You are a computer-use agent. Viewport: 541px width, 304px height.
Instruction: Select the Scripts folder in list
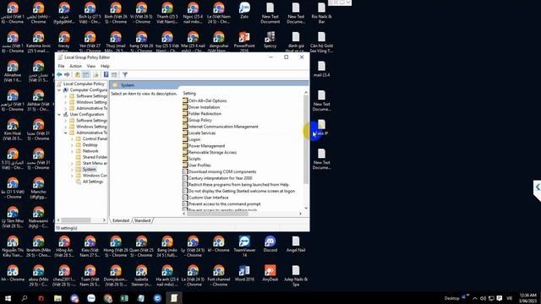pos(192,159)
